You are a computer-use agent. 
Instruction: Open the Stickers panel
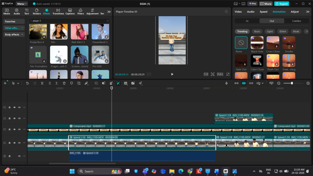[x=37, y=12]
